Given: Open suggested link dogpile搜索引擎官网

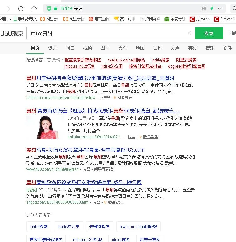Looking at the screenshot, I should coord(187,66).
